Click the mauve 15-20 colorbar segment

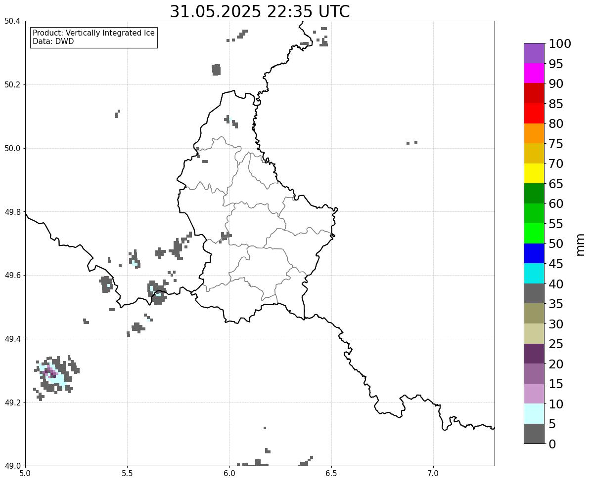point(534,374)
